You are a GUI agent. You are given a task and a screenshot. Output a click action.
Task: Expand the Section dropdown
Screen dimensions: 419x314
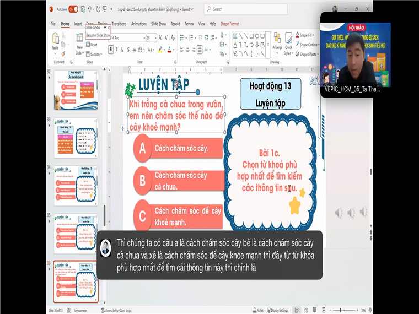point(95,55)
